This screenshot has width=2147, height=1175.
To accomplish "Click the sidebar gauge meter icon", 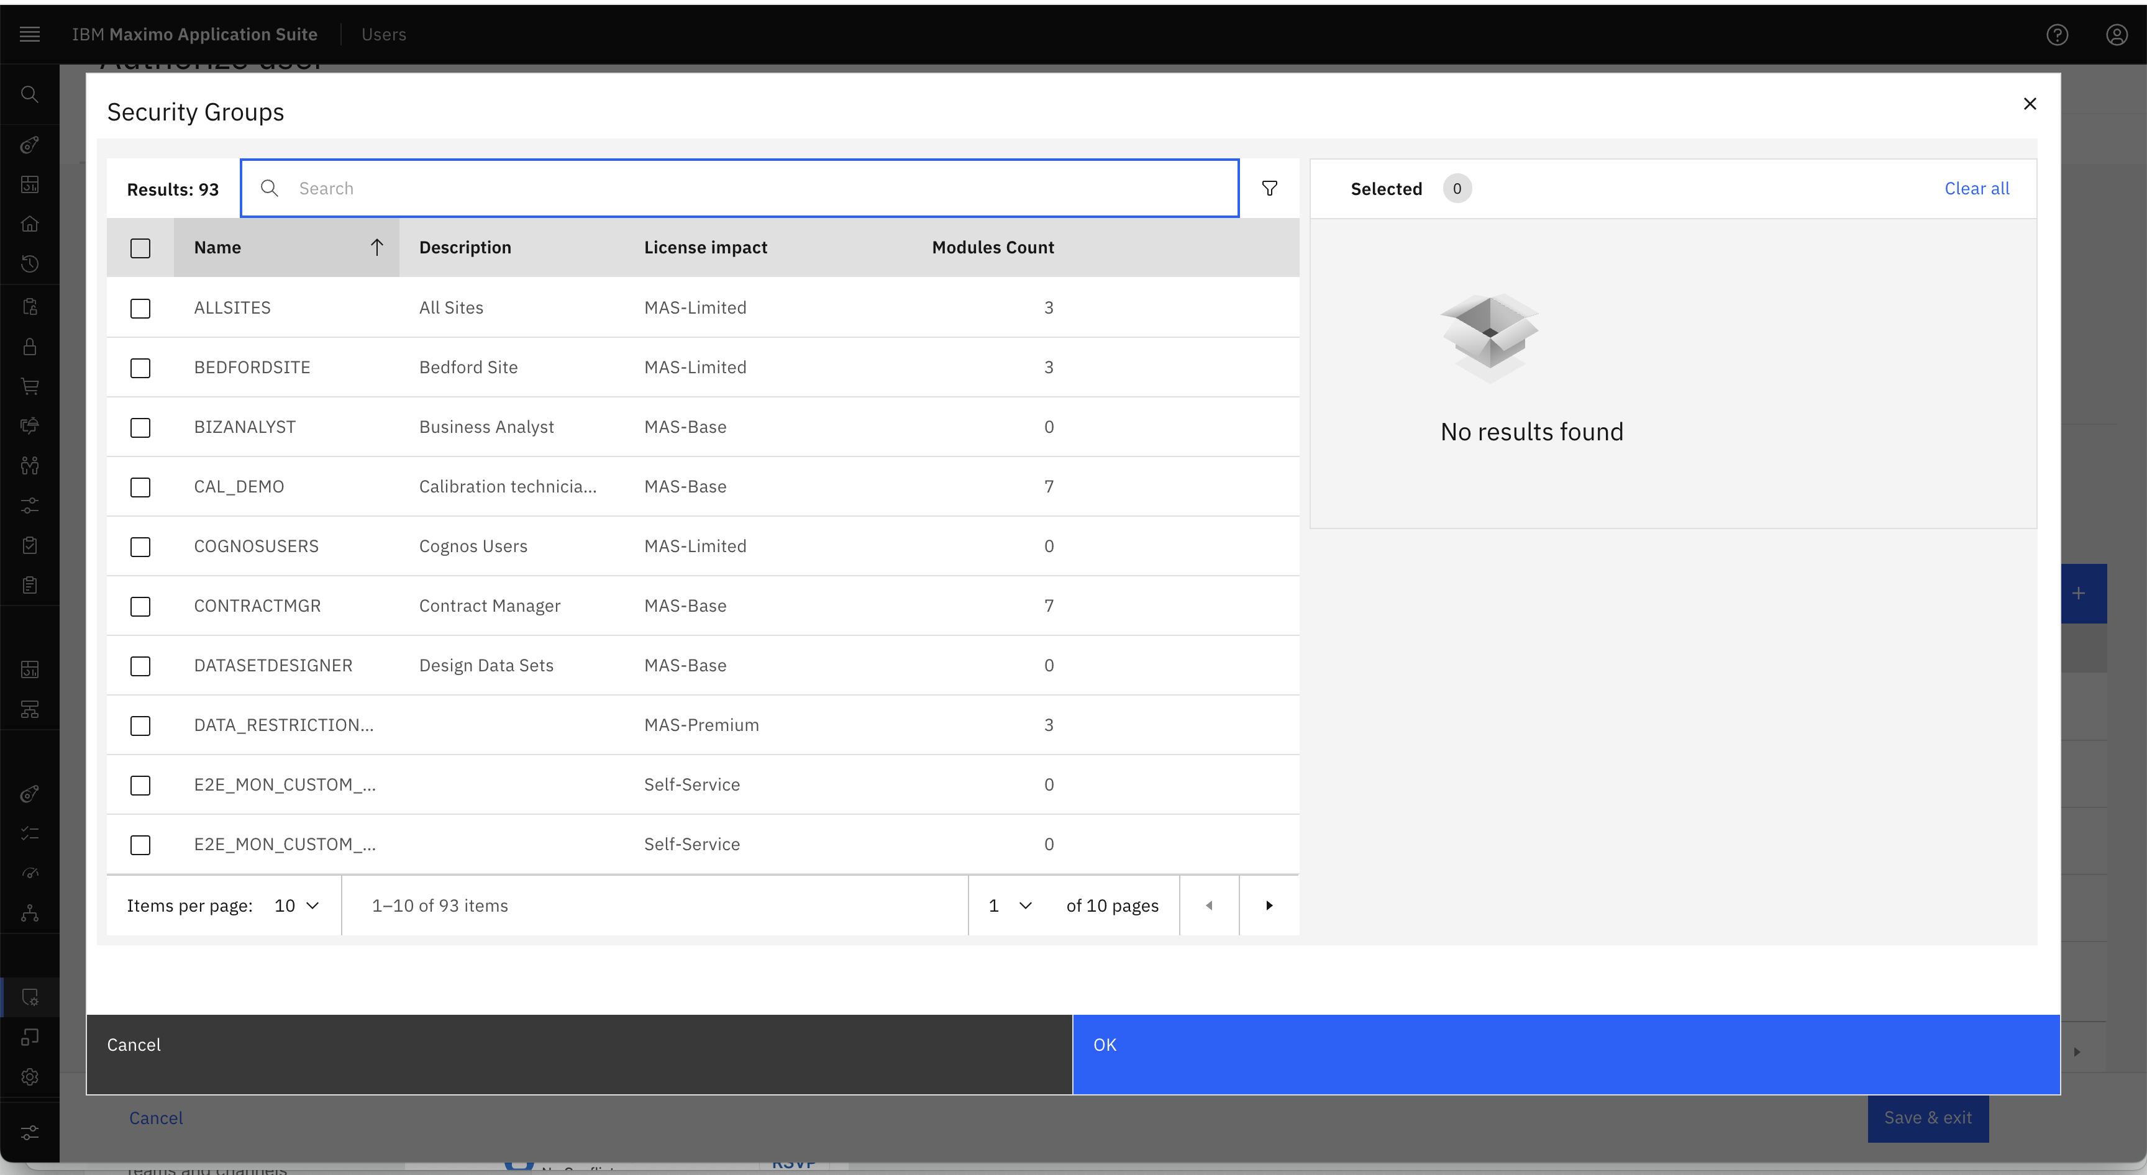I will pyautogui.click(x=30, y=873).
